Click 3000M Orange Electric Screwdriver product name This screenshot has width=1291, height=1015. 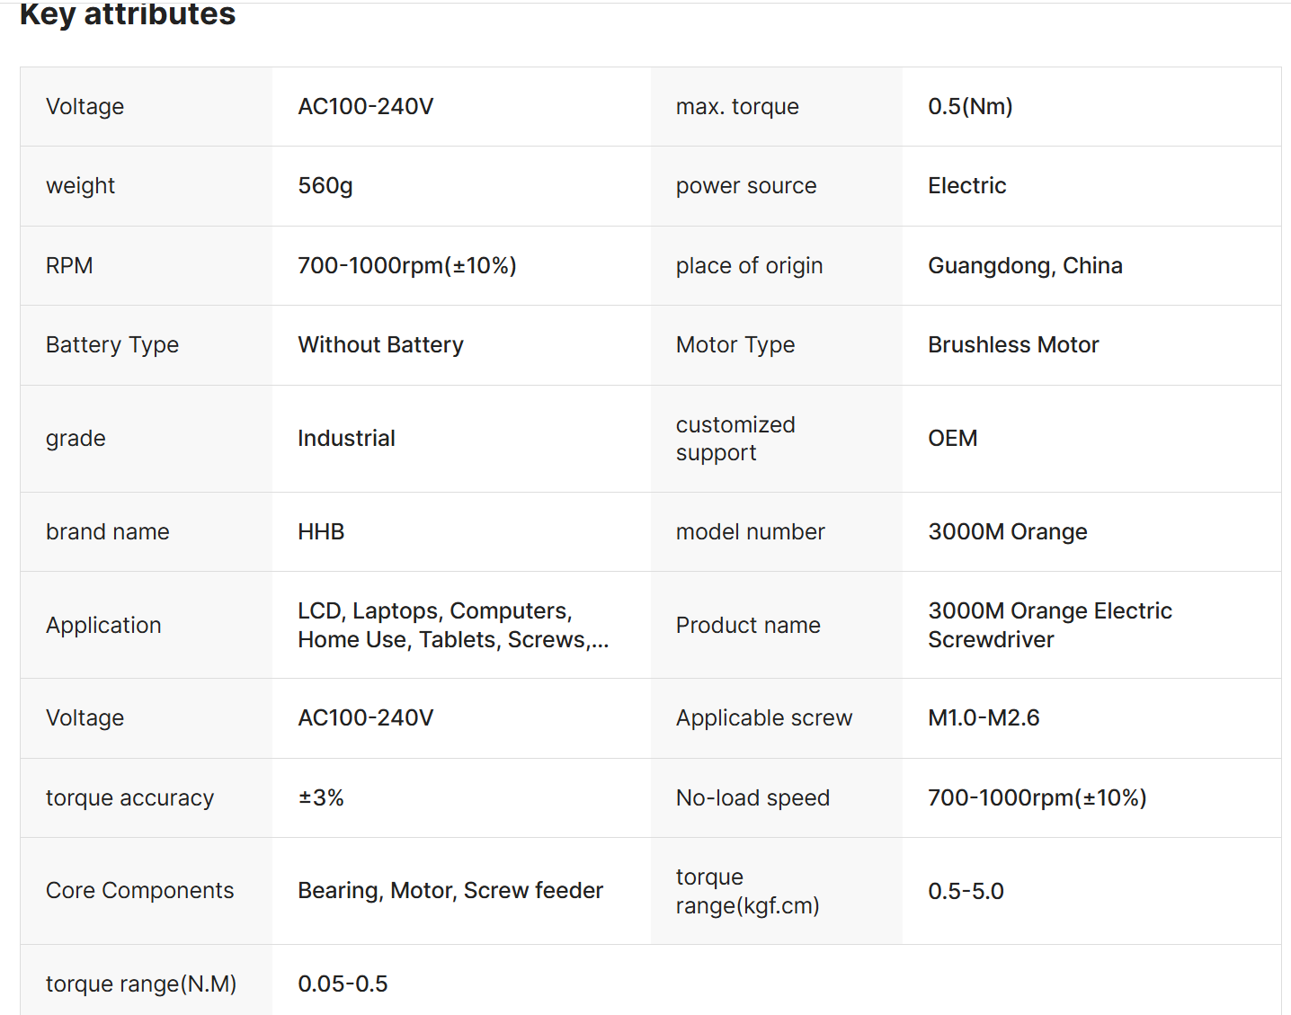coord(1049,625)
